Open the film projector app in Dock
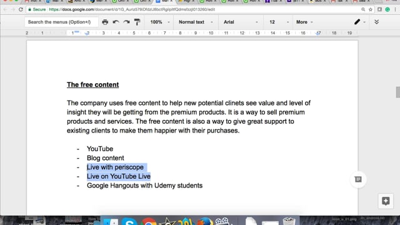This screenshot has height=225, width=400. [x=222, y=221]
